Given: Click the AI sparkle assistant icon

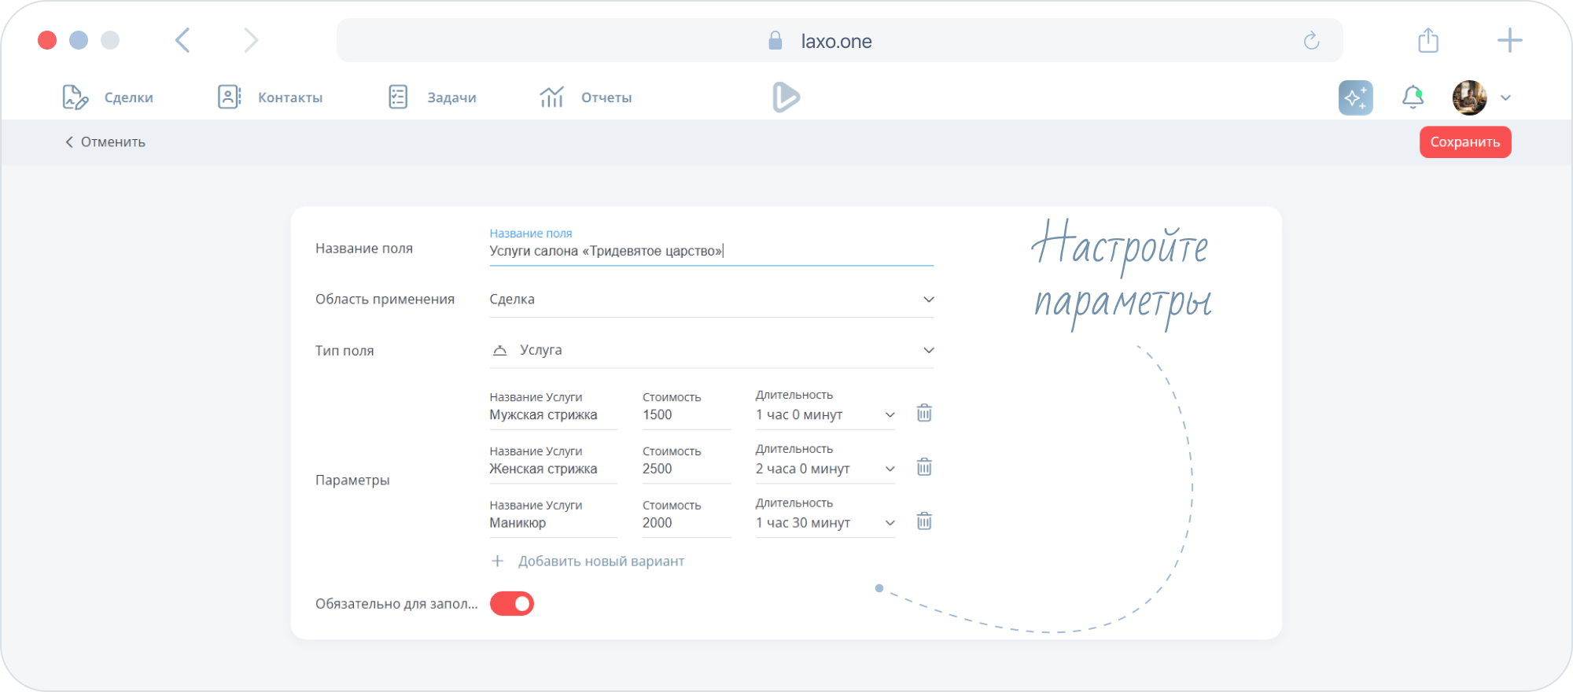Looking at the screenshot, I should coord(1355,98).
